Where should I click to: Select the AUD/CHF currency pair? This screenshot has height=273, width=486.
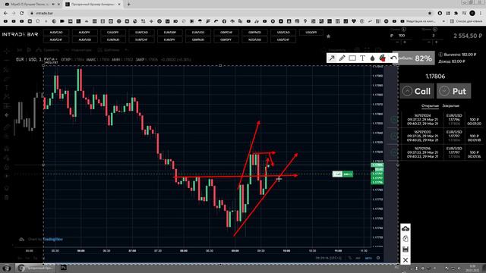click(56, 39)
